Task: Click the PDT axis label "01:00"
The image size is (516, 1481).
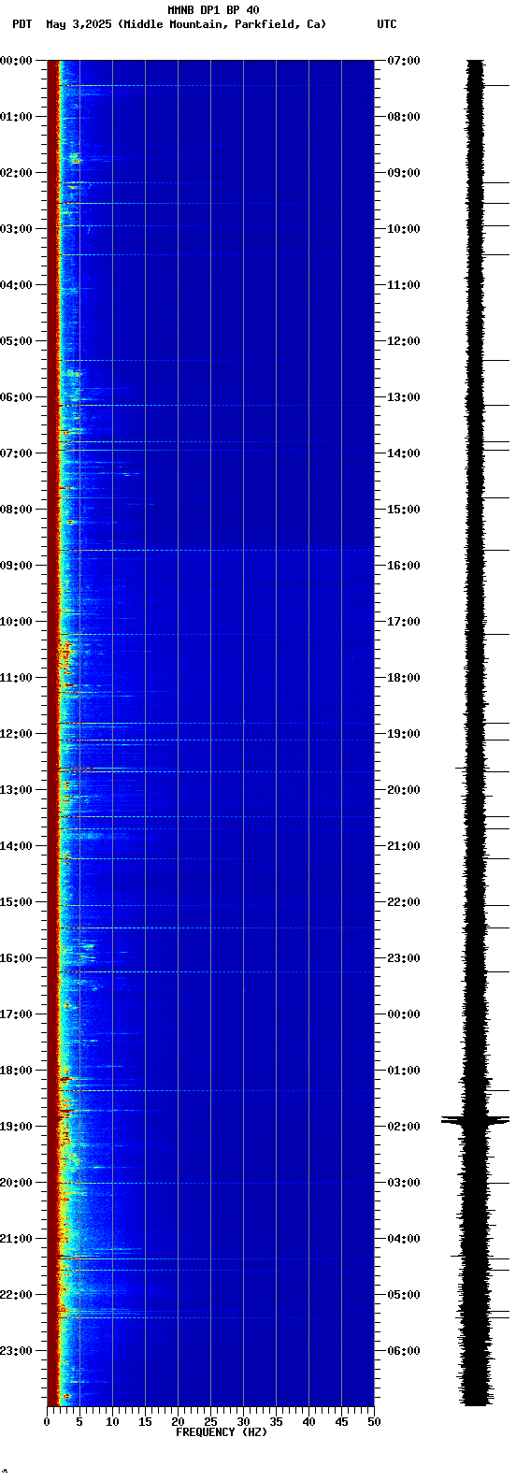Action: [16, 117]
